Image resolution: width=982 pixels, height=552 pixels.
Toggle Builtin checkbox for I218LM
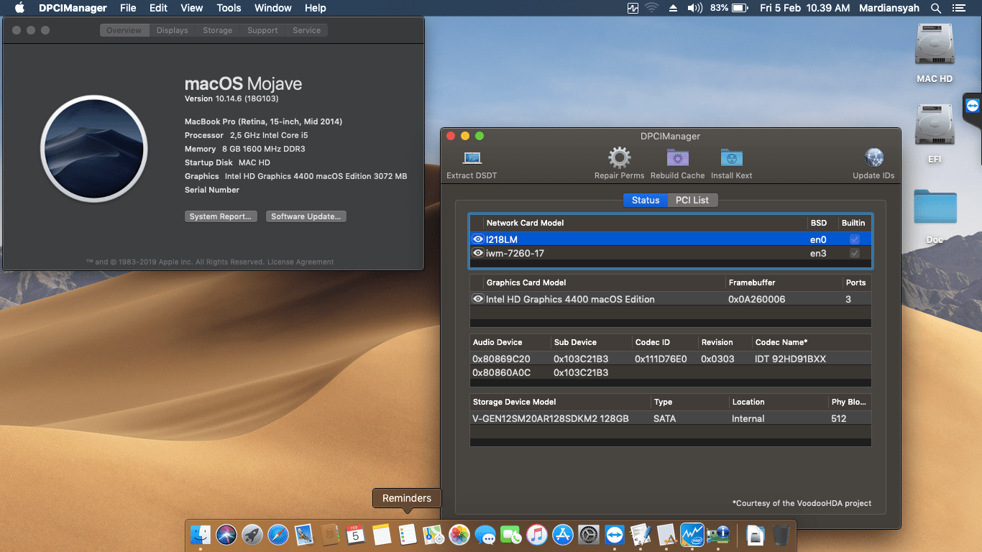coord(854,239)
